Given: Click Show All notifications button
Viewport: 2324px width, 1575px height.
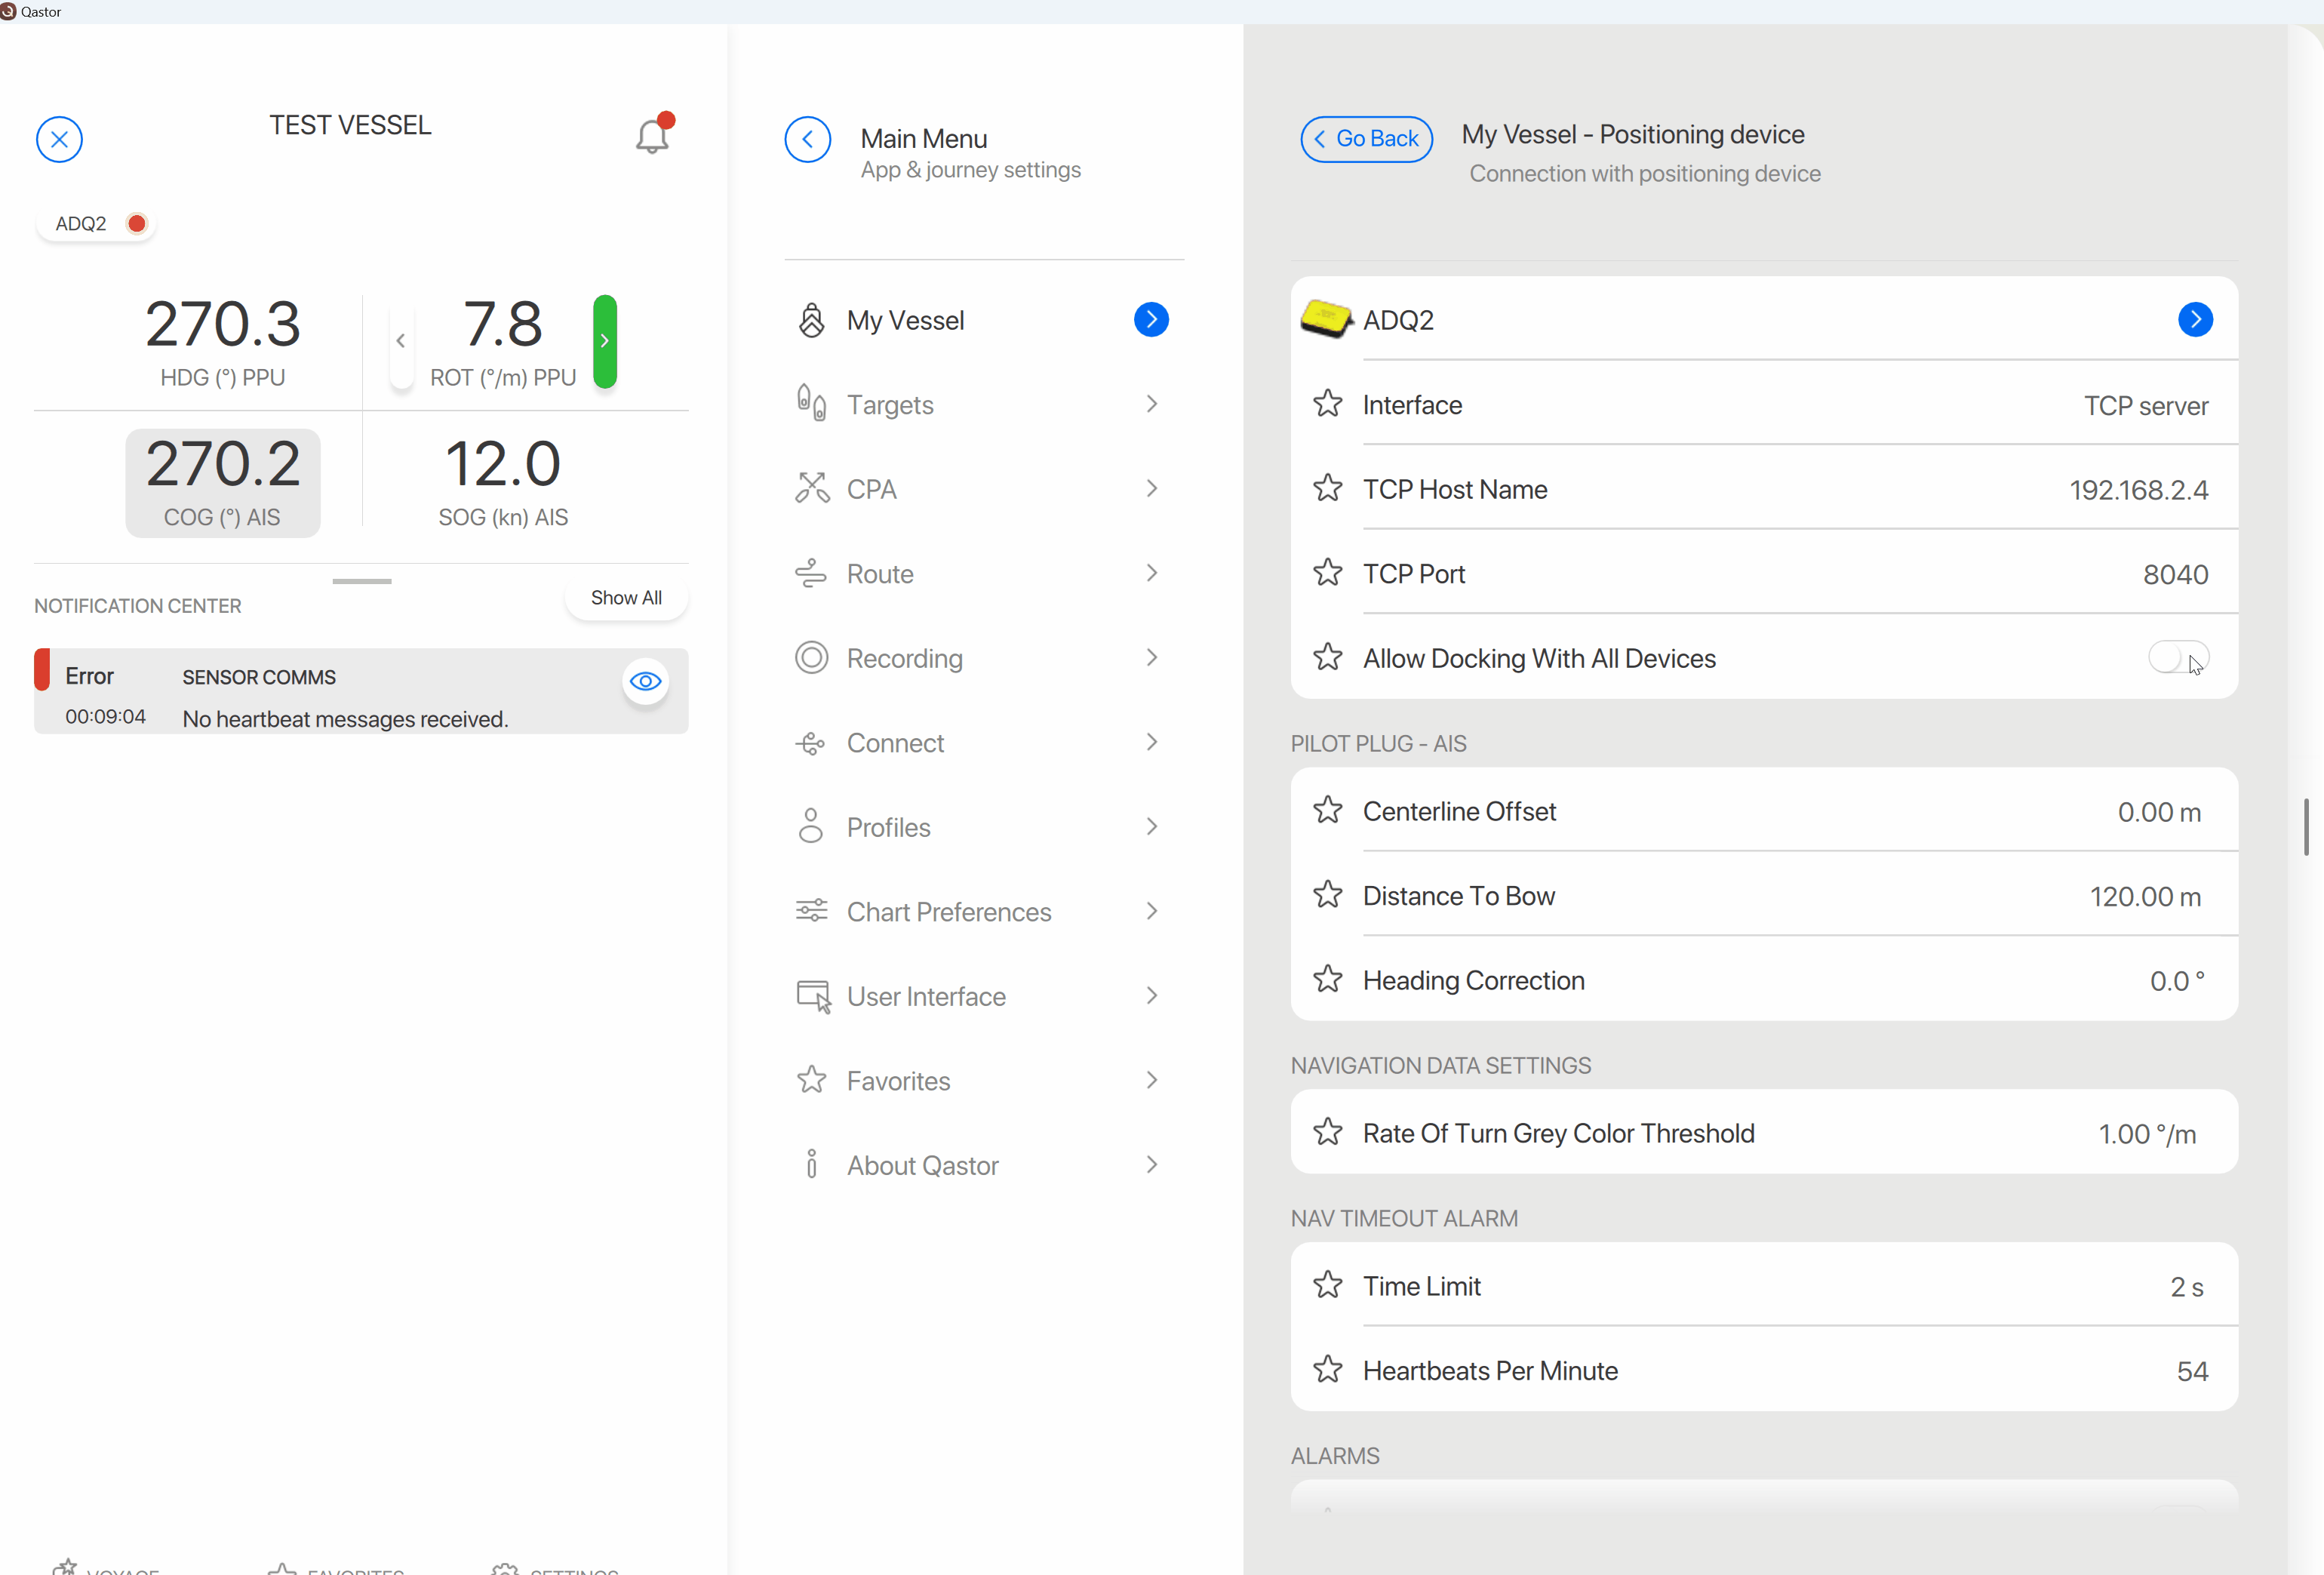Looking at the screenshot, I should pyautogui.click(x=626, y=597).
